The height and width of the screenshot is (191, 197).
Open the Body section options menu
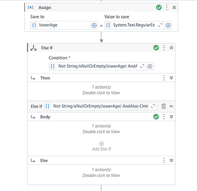tap(164, 117)
